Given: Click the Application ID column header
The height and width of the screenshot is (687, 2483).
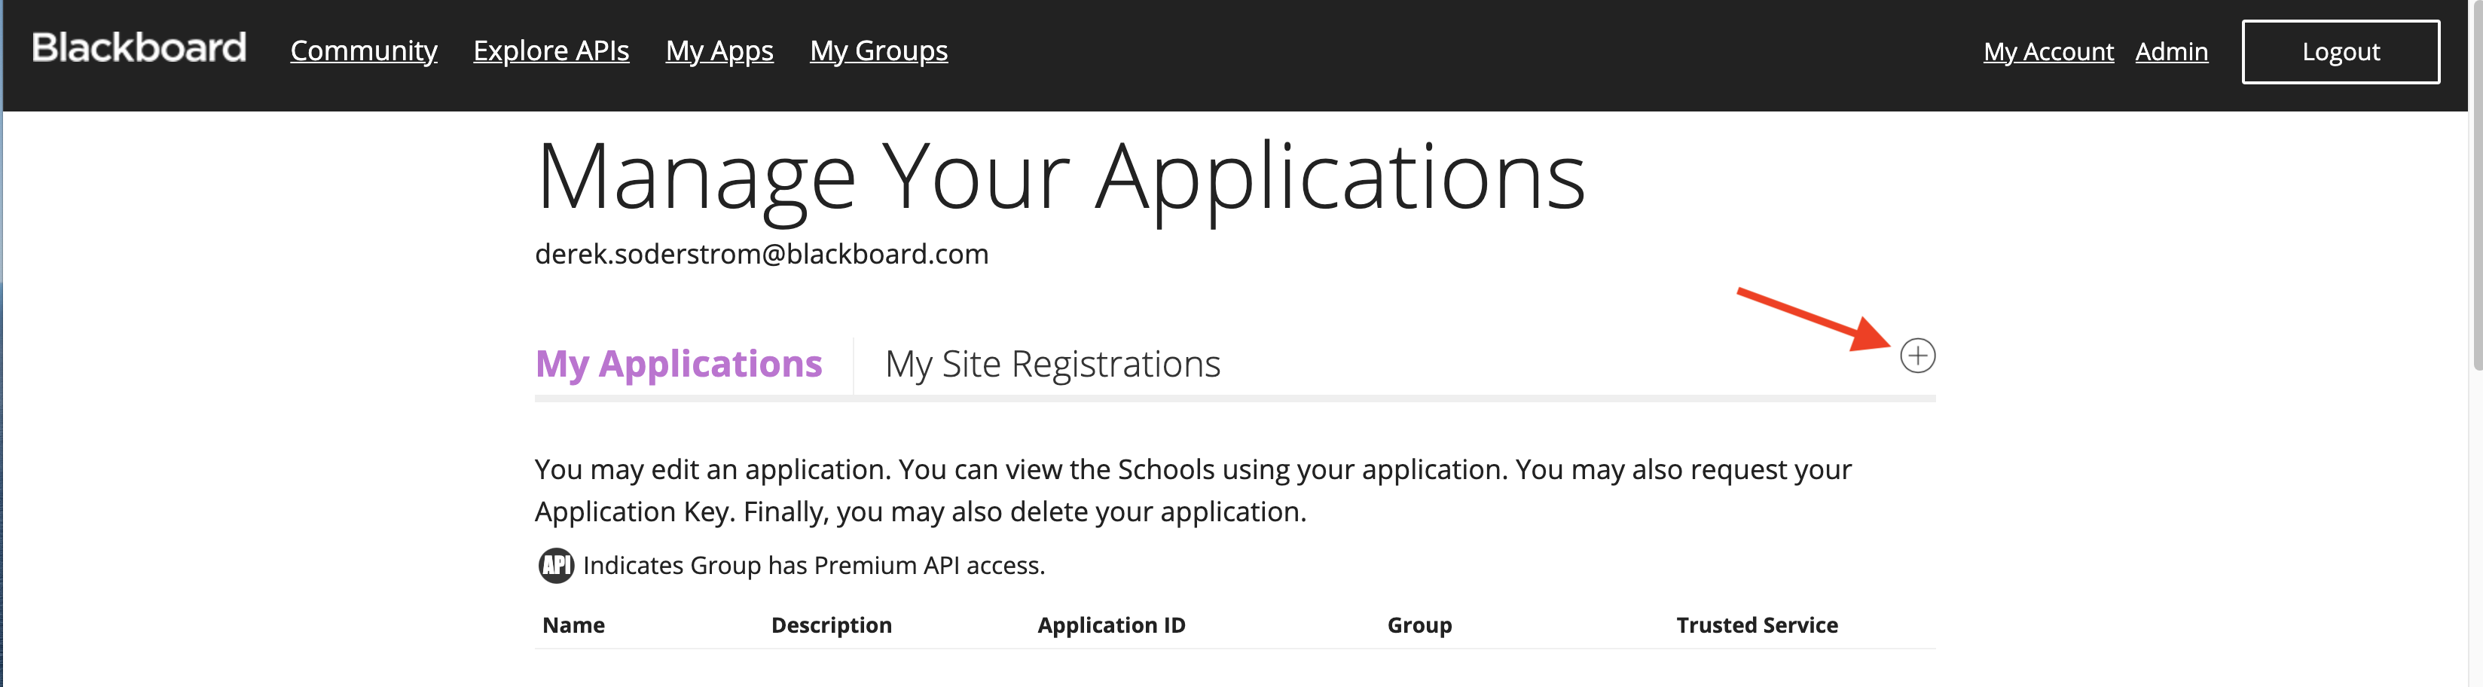Looking at the screenshot, I should pos(1111,625).
